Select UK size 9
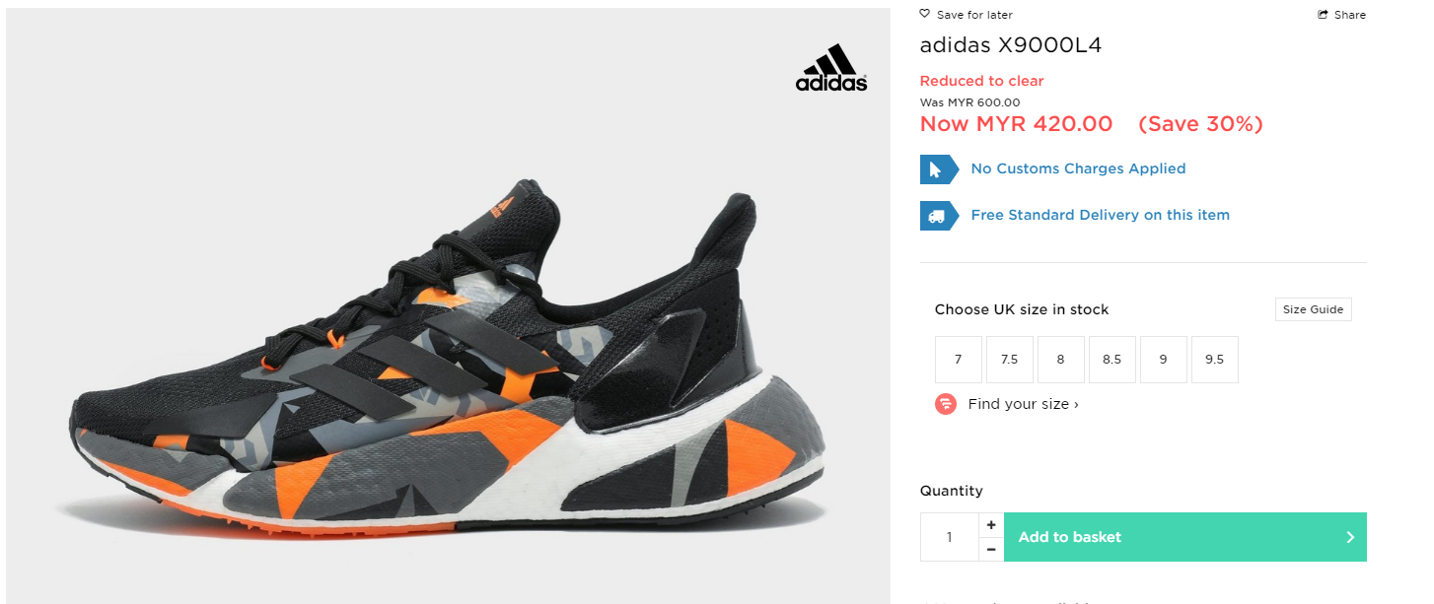This screenshot has width=1434, height=604. (x=1164, y=360)
